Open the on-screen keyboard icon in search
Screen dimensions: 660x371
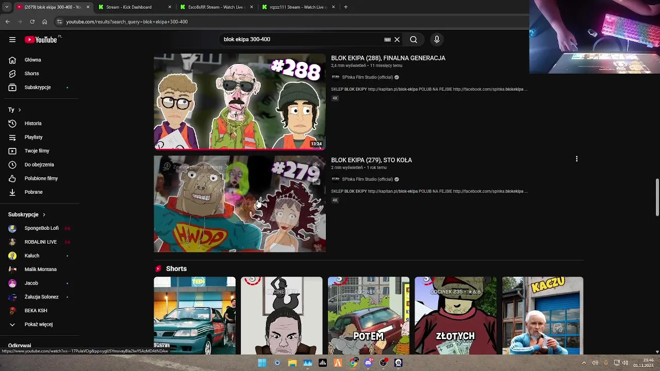pyautogui.click(x=387, y=39)
